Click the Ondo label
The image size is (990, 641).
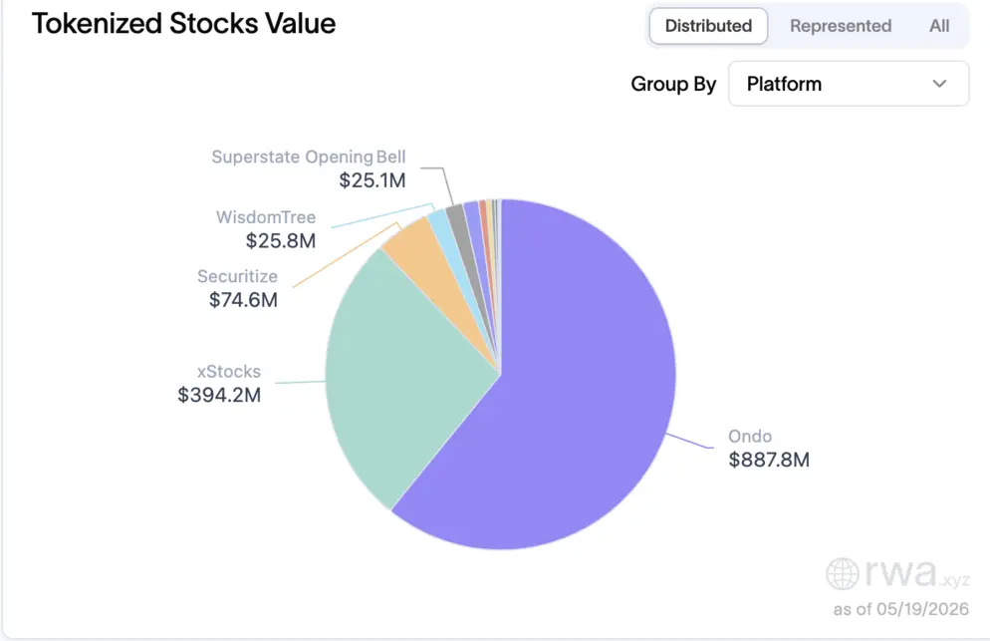(x=749, y=437)
